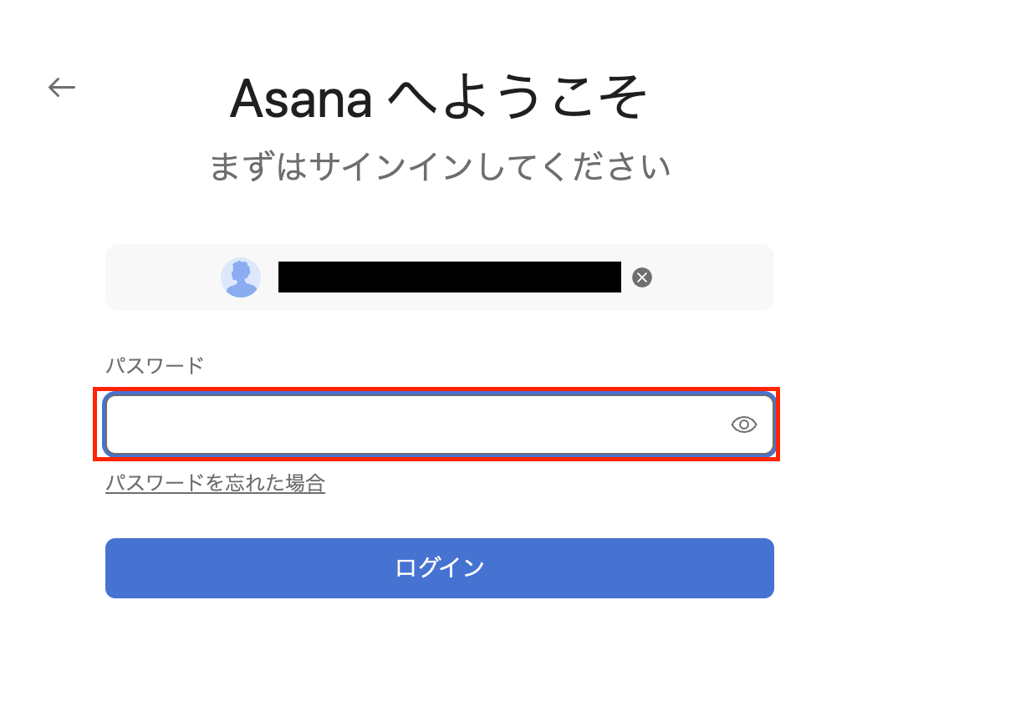Start password reset via forgot link

[x=215, y=483]
